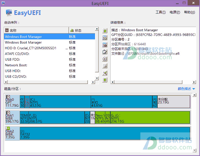
Task: Click the boot list scroll down arrow
Action: 97,78
